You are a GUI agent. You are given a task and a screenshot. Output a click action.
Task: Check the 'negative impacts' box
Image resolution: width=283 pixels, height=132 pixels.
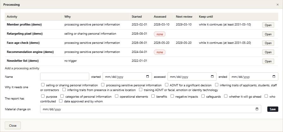pyautogui.click(x=172, y=96)
